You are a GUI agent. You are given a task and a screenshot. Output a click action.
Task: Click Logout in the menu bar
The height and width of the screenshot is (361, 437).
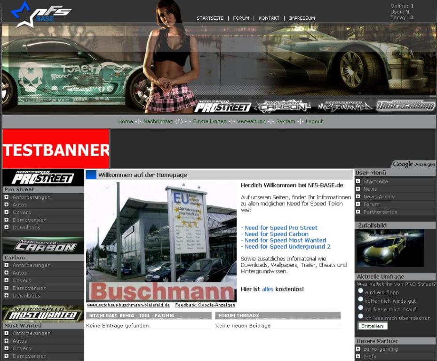pyautogui.click(x=314, y=121)
